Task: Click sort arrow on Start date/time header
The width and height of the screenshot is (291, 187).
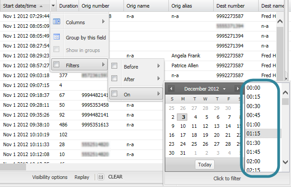Action: (x=41, y=6)
